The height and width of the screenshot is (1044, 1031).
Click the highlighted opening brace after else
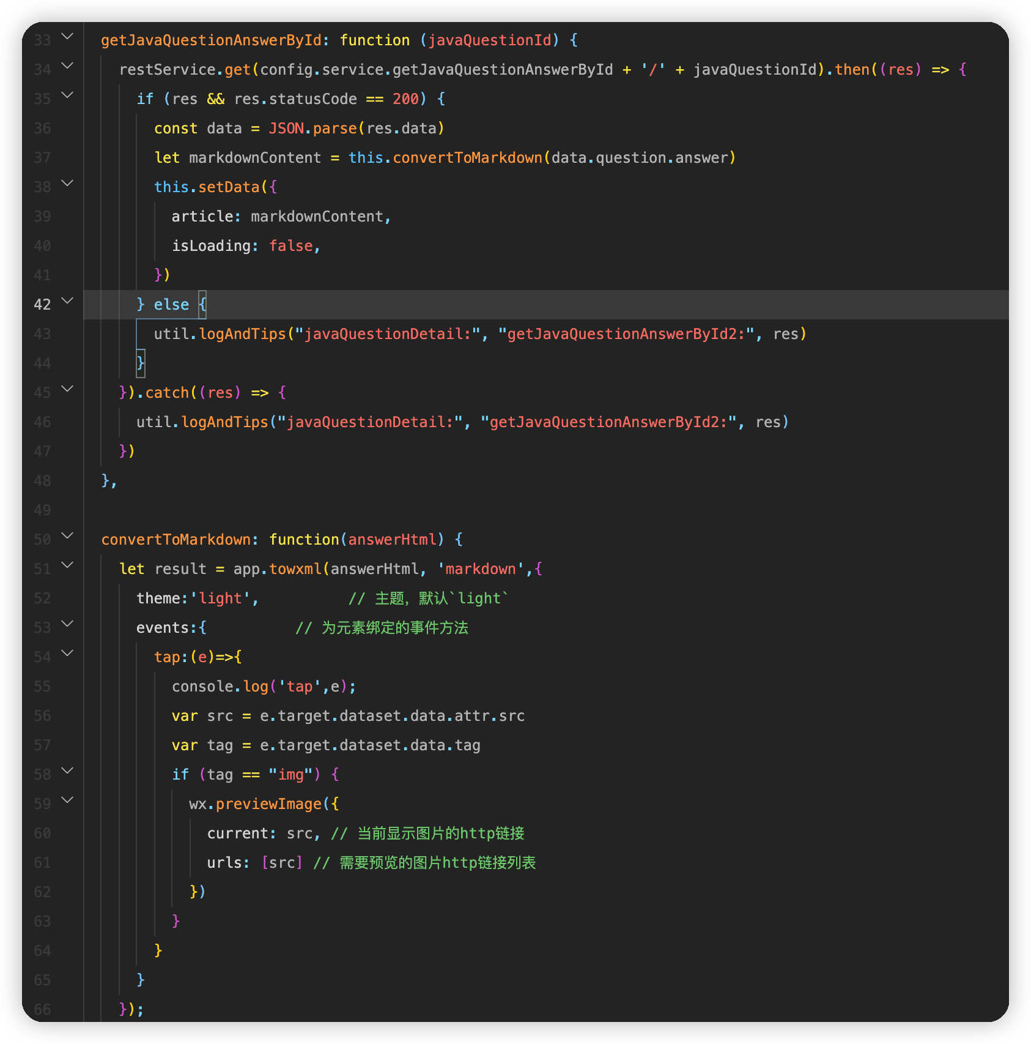coord(202,305)
